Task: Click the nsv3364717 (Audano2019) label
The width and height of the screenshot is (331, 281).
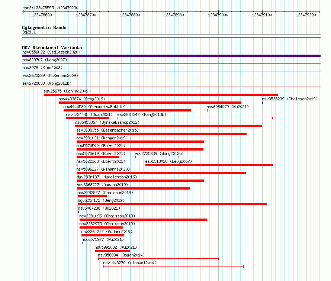Action: click(x=107, y=232)
